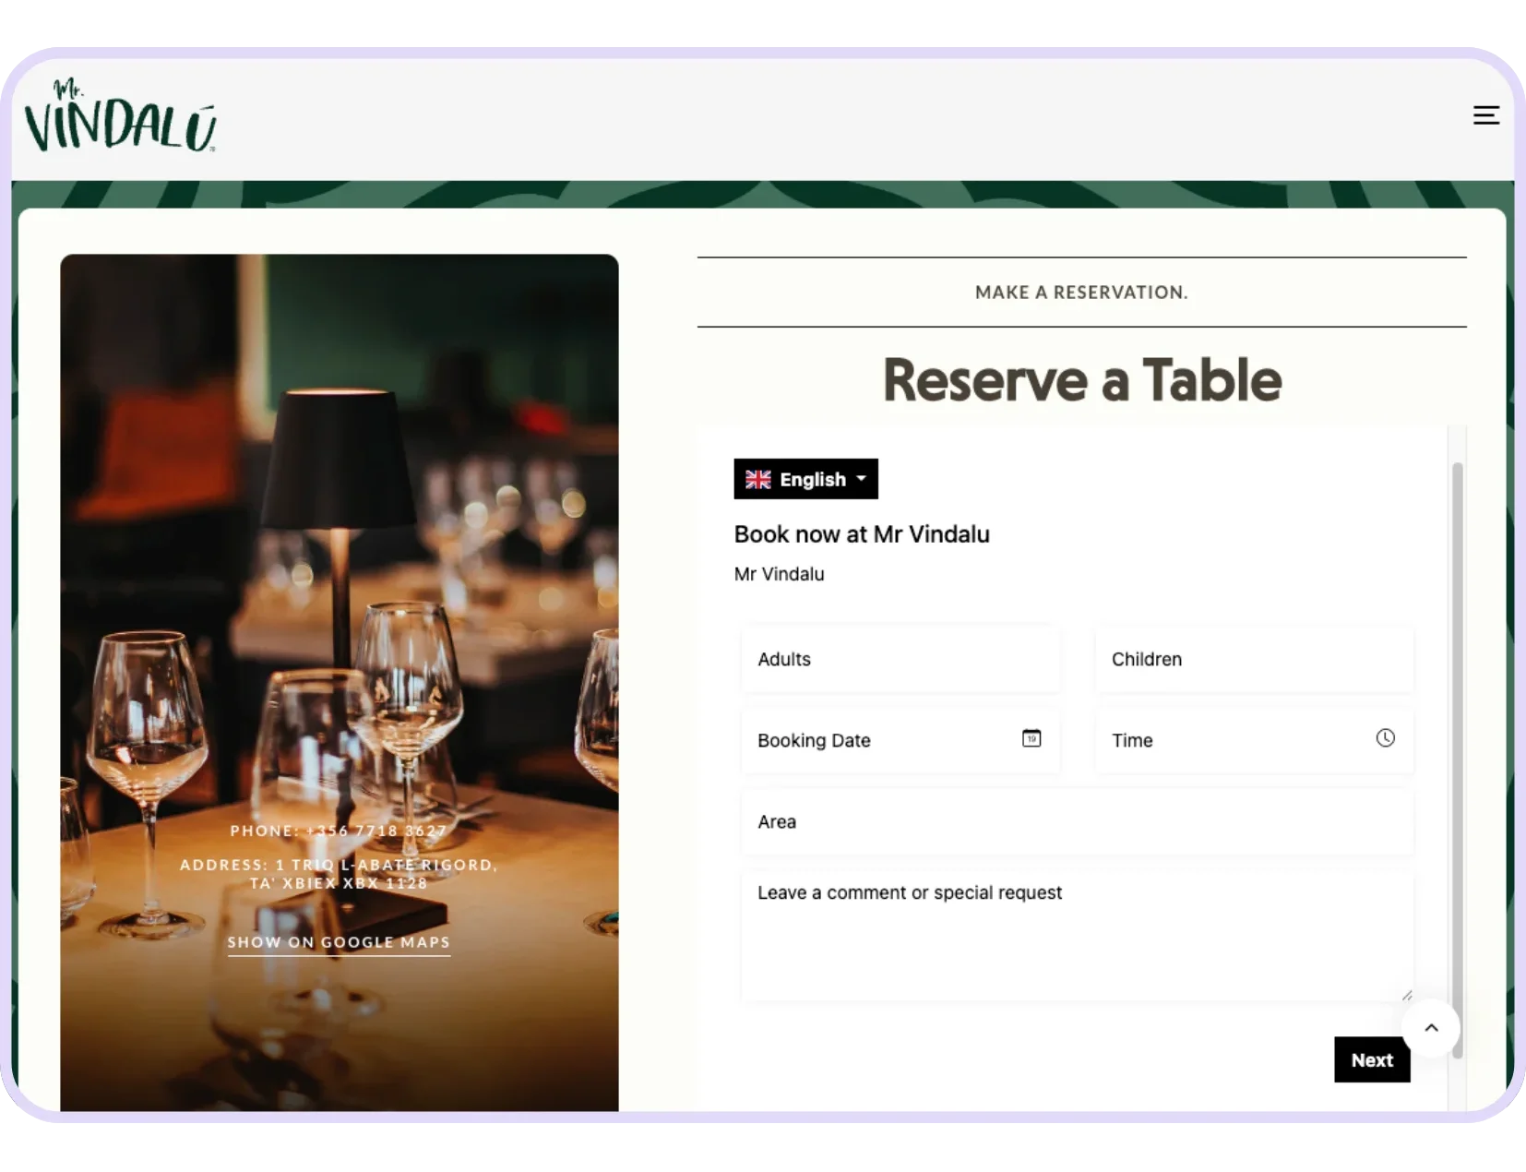
Task: Click the Reserve a Table heading
Action: [x=1081, y=380]
